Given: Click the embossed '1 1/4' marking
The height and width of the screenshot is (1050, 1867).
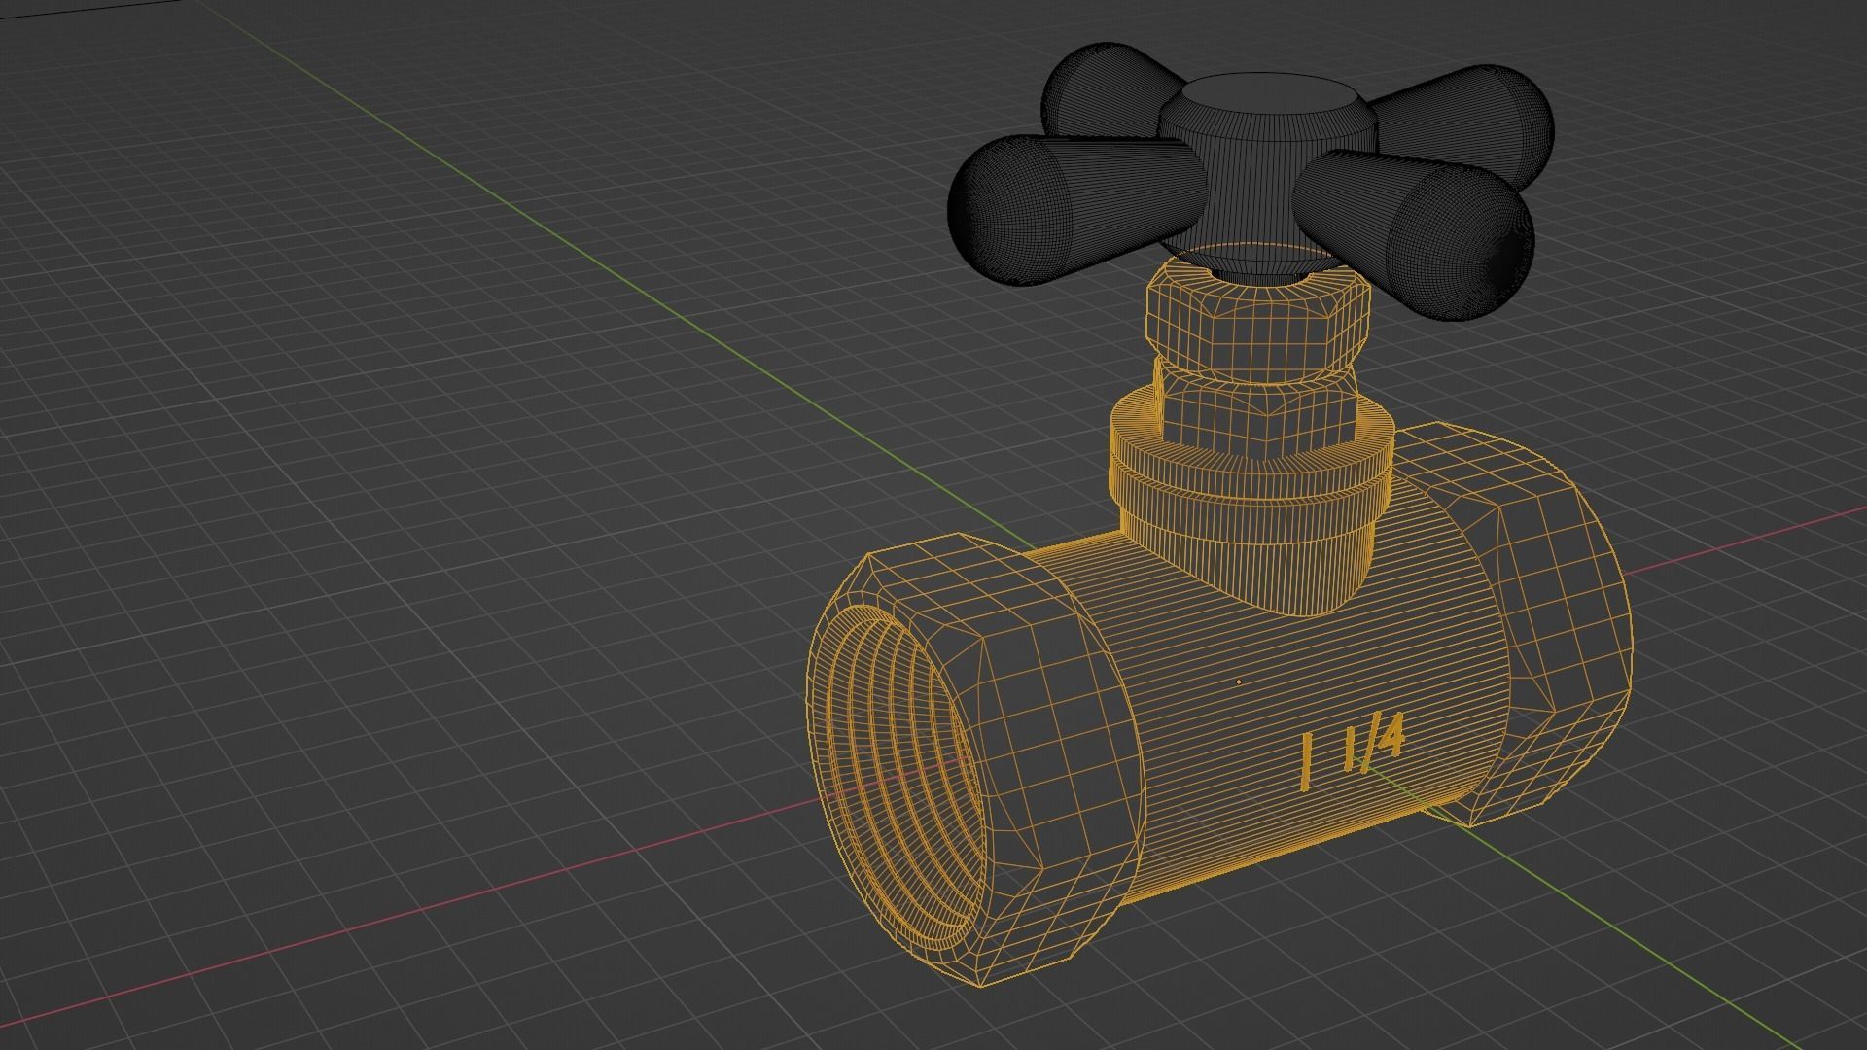Looking at the screenshot, I should click(x=1354, y=752).
